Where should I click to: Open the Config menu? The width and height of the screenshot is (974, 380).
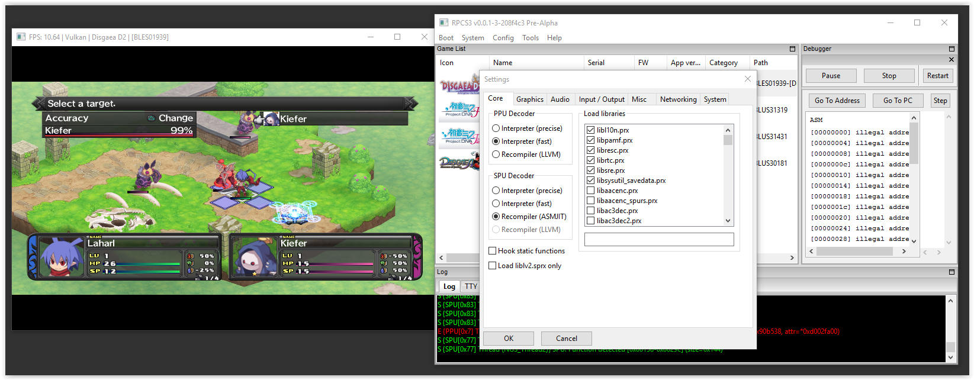point(503,38)
